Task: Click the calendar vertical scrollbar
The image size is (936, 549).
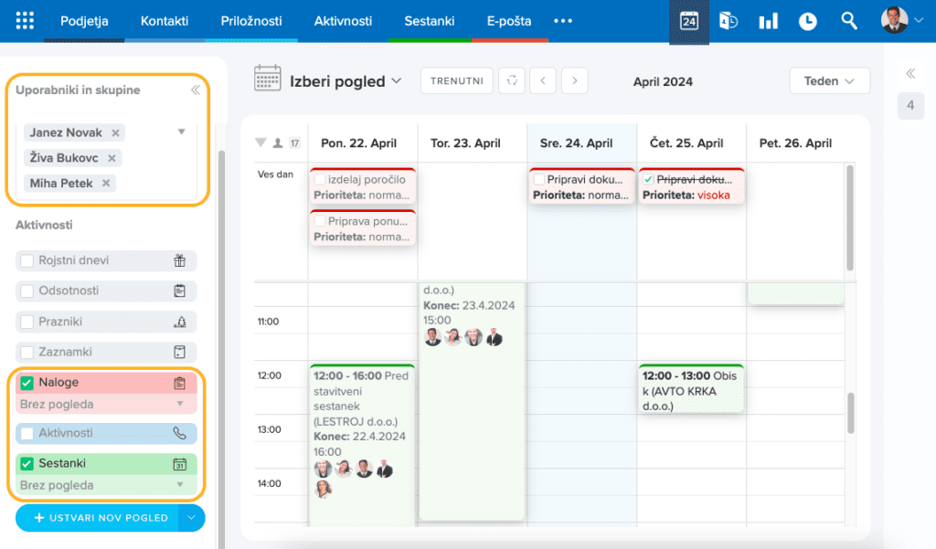Action: (x=851, y=413)
